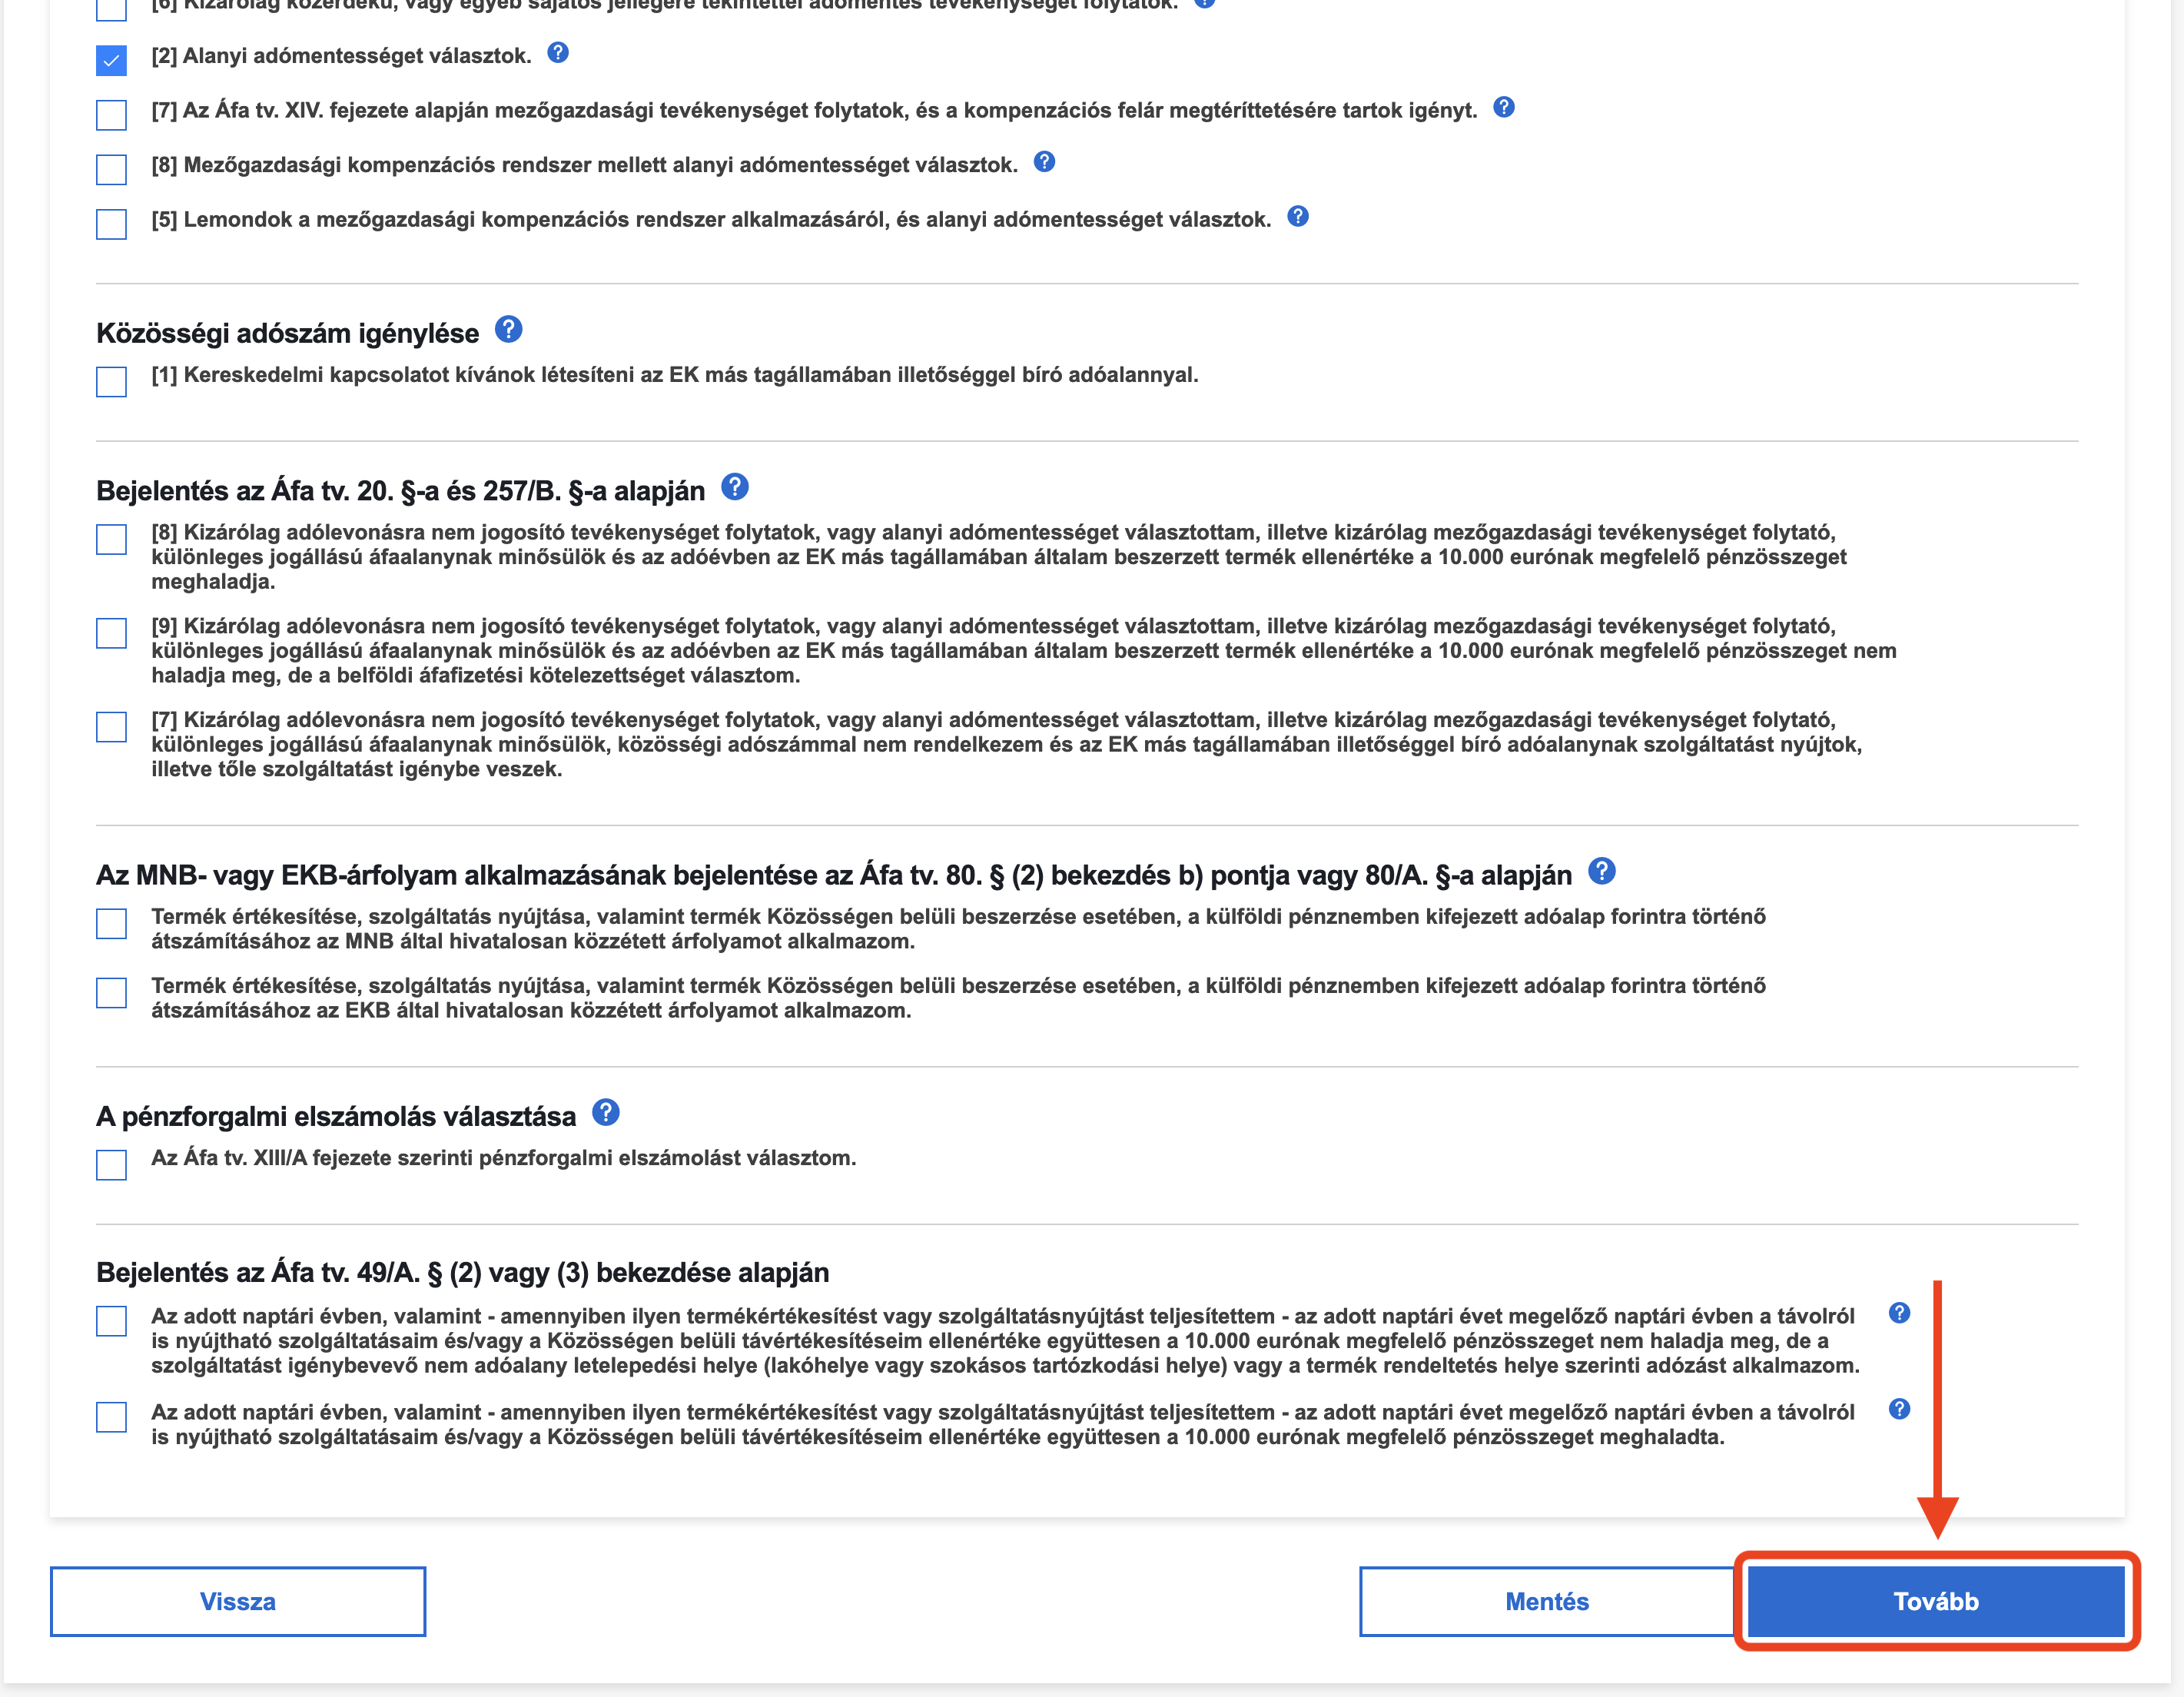Check 49/A option 'nem haladja meg' rendeltetés helye
This screenshot has width=2184, height=1697.
111,1321
